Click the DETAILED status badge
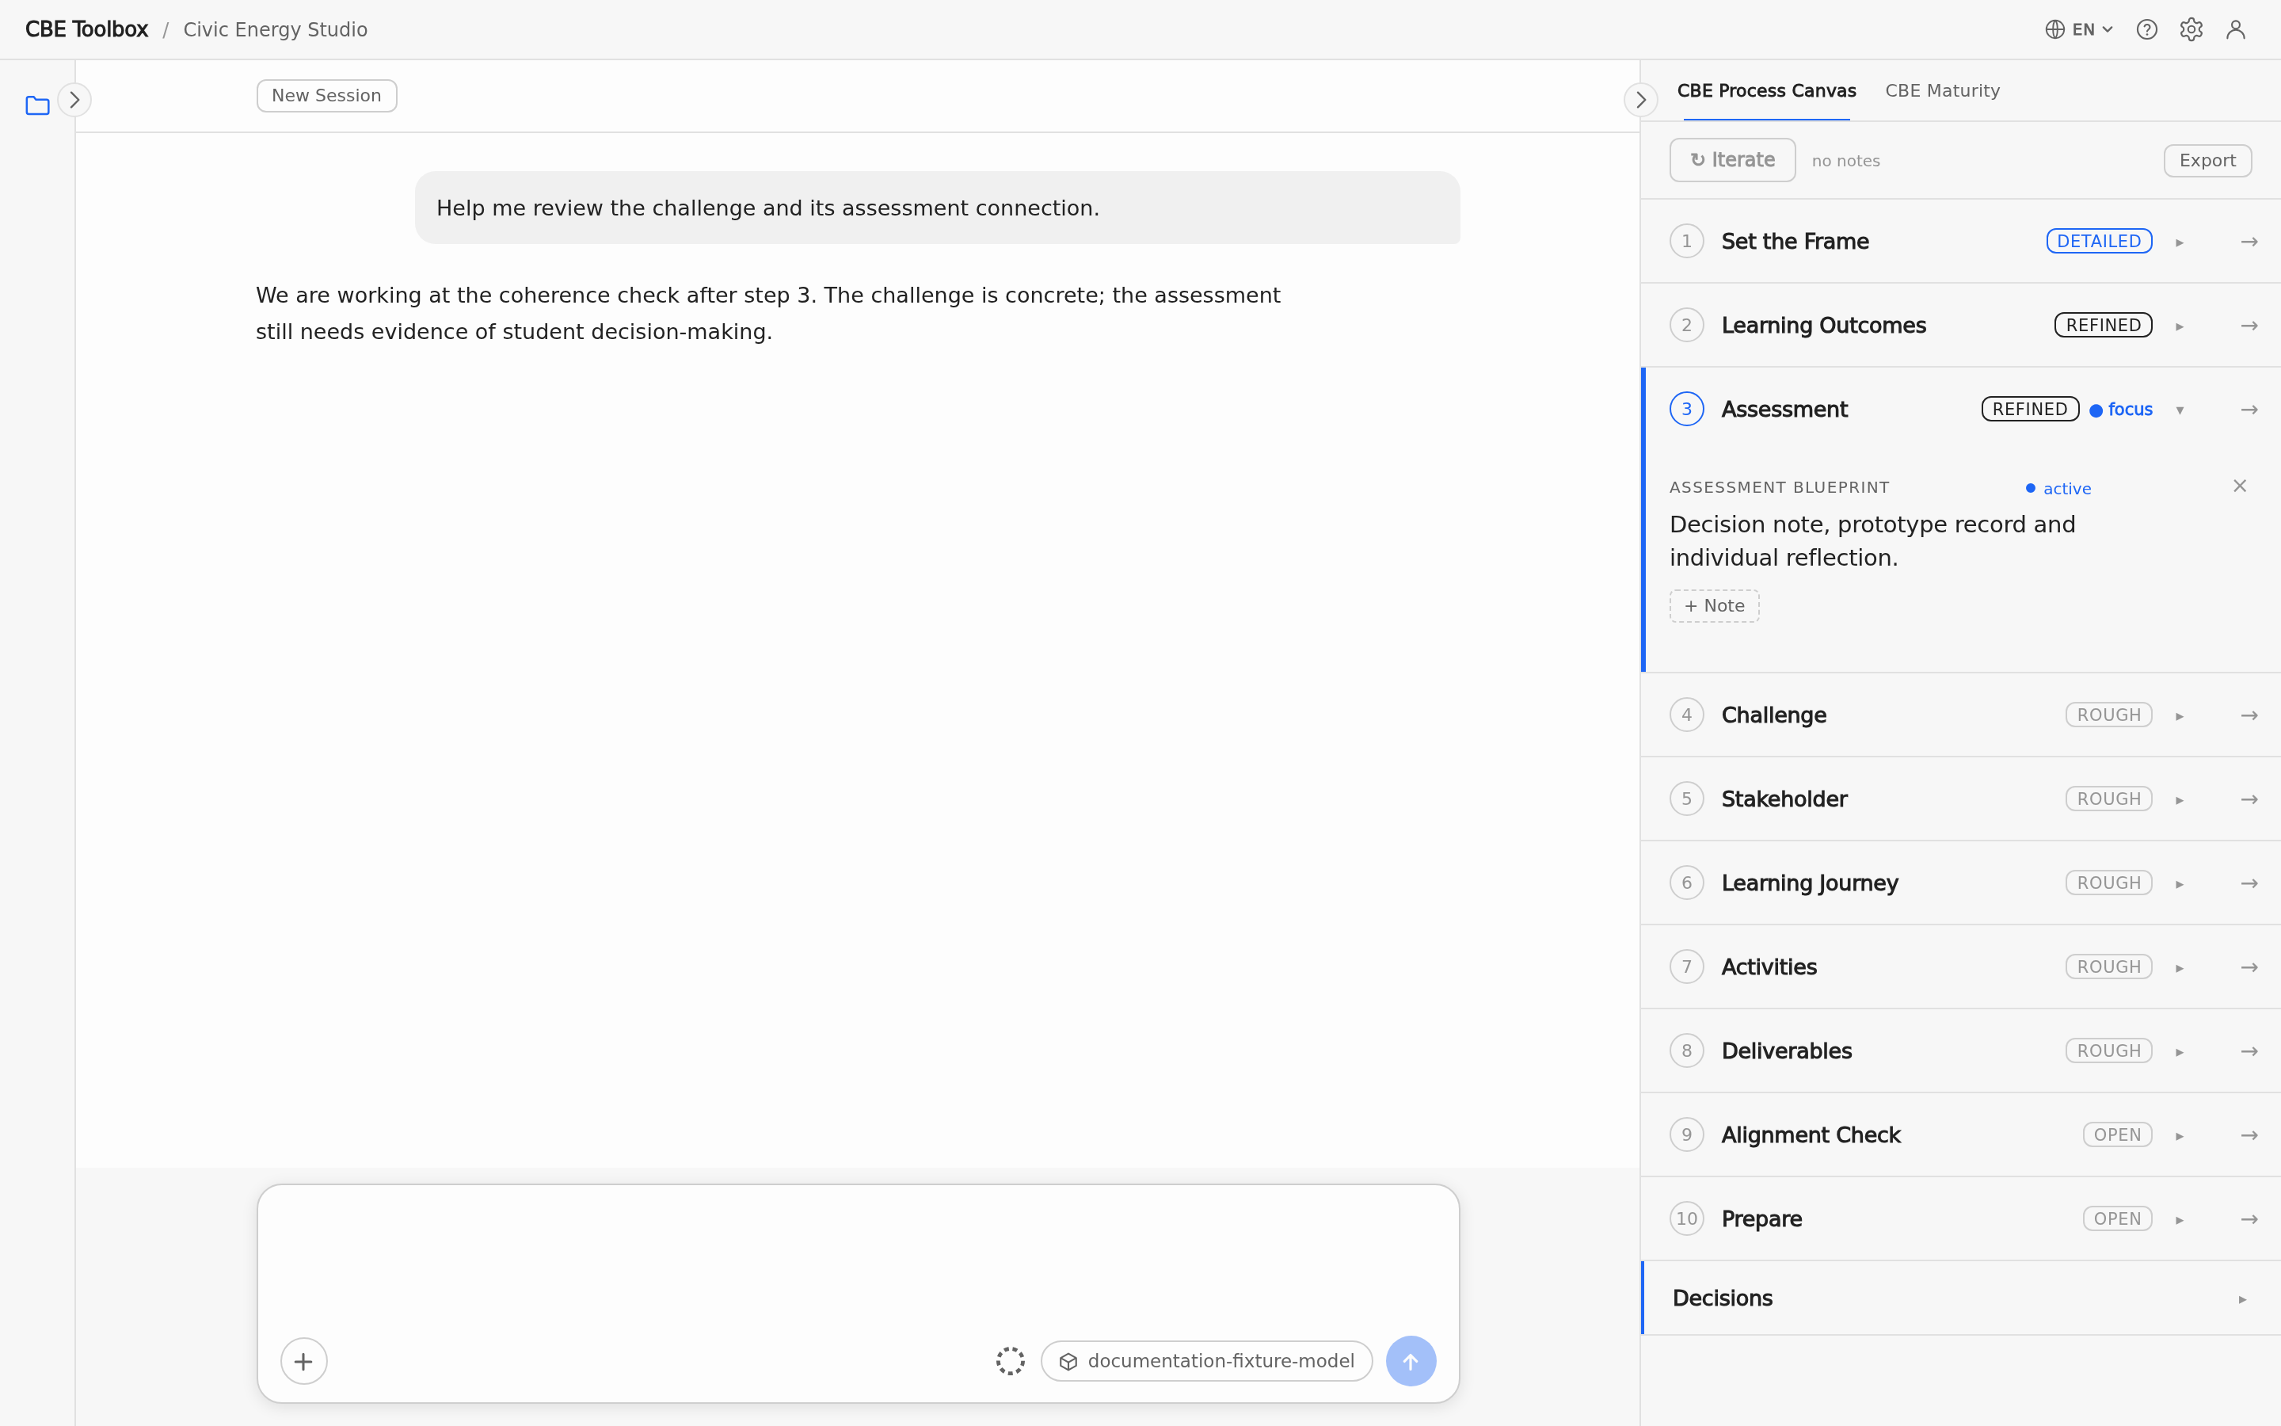 [x=2098, y=242]
